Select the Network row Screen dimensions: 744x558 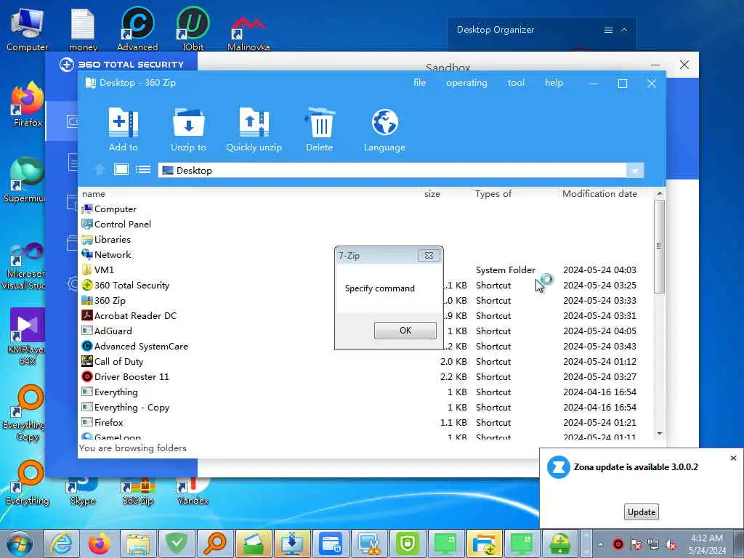(x=365, y=255)
